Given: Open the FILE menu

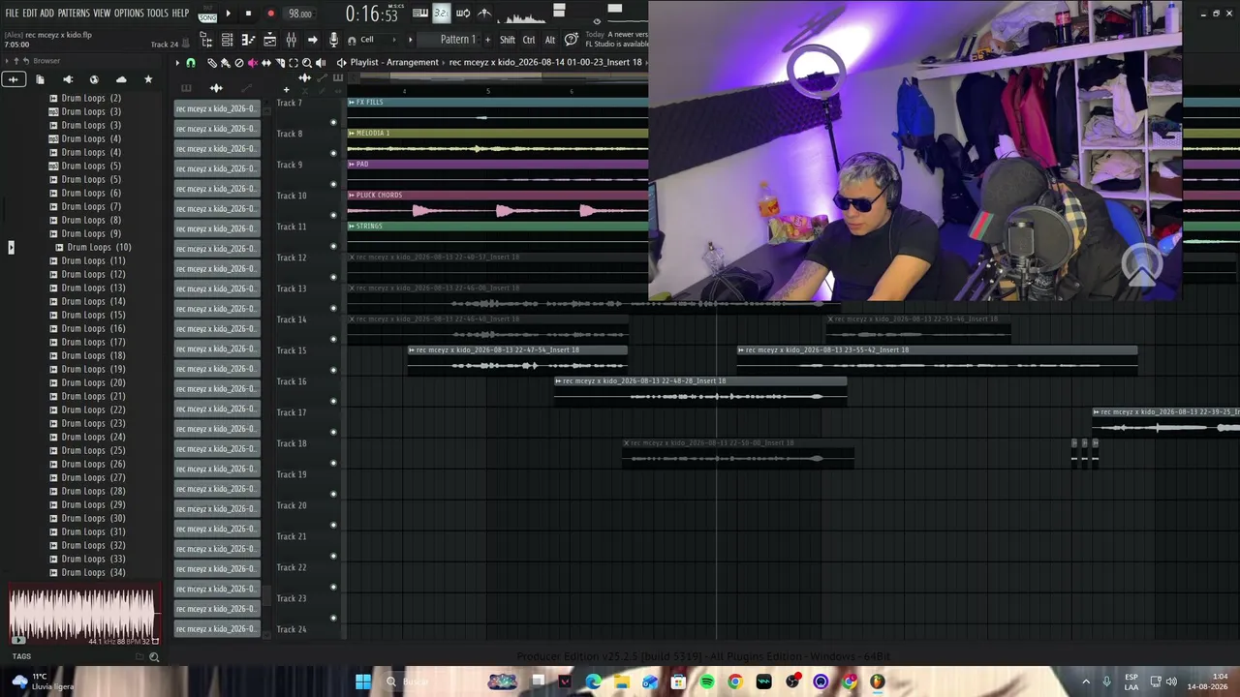Looking at the screenshot, I should (x=12, y=14).
